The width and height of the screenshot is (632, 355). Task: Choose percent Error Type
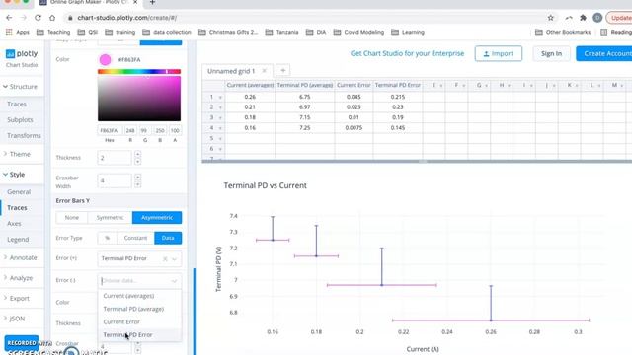tap(107, 238)
